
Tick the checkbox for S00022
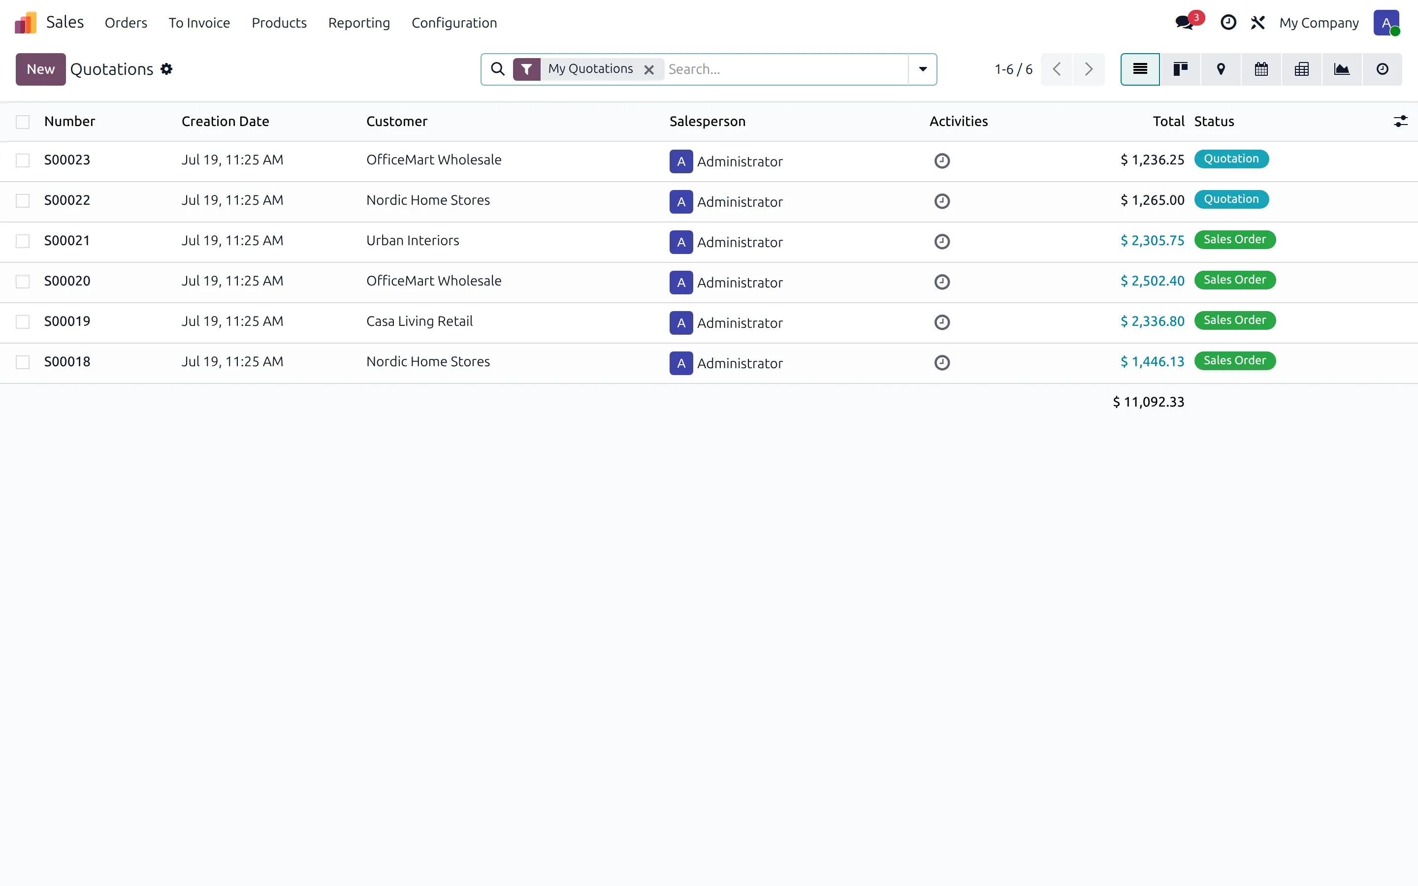(23, 201)
